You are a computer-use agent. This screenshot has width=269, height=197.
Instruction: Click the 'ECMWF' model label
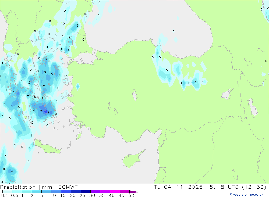click(68, 187)
